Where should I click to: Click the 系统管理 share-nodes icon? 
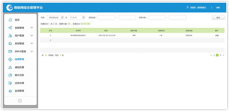[x=10, y=28]
